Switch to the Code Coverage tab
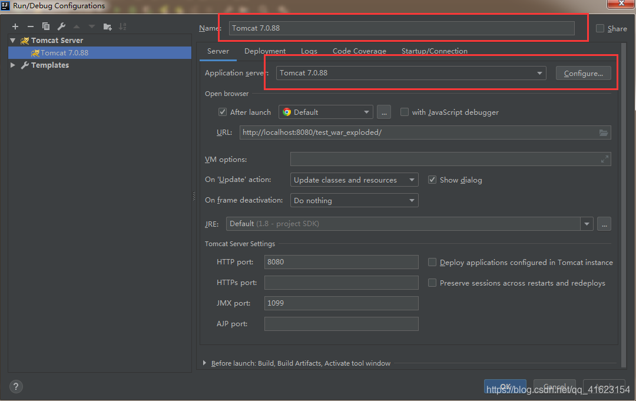 [x=359, y=51]
